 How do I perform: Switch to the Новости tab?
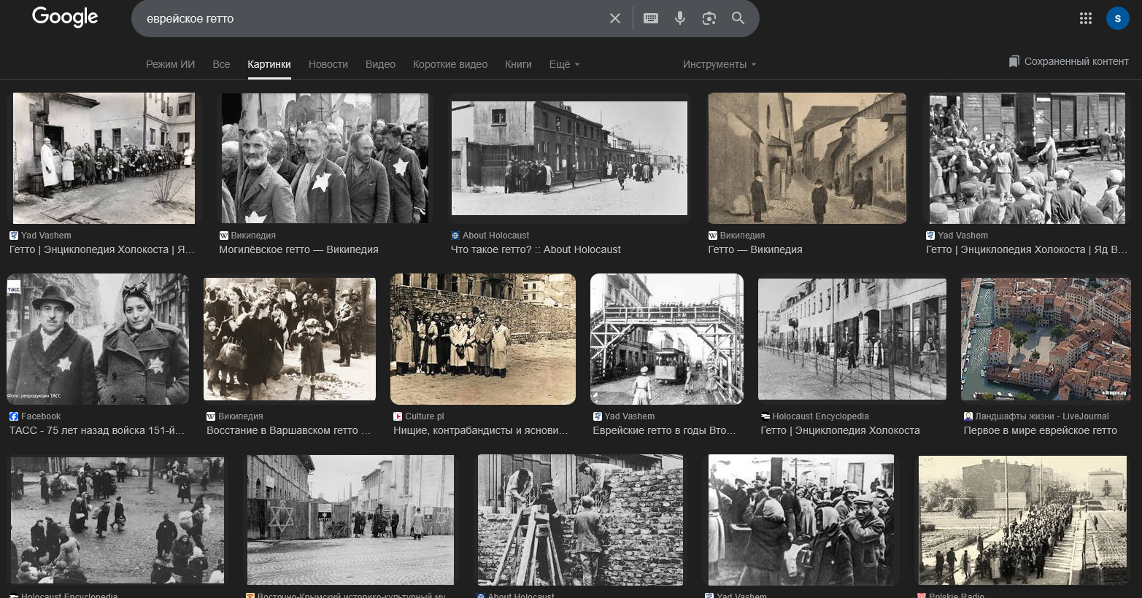coord(328,64)
